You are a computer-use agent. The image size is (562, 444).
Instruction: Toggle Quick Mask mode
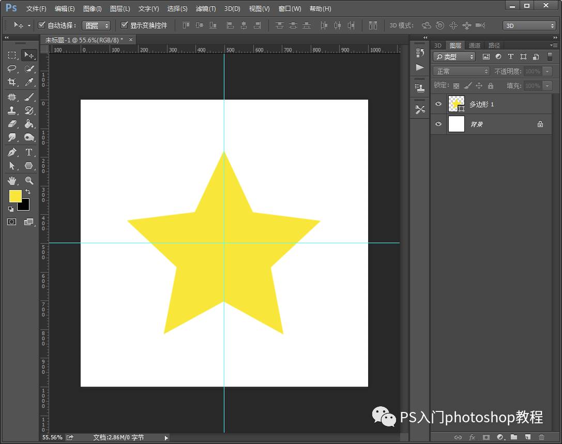coord(12,222)
